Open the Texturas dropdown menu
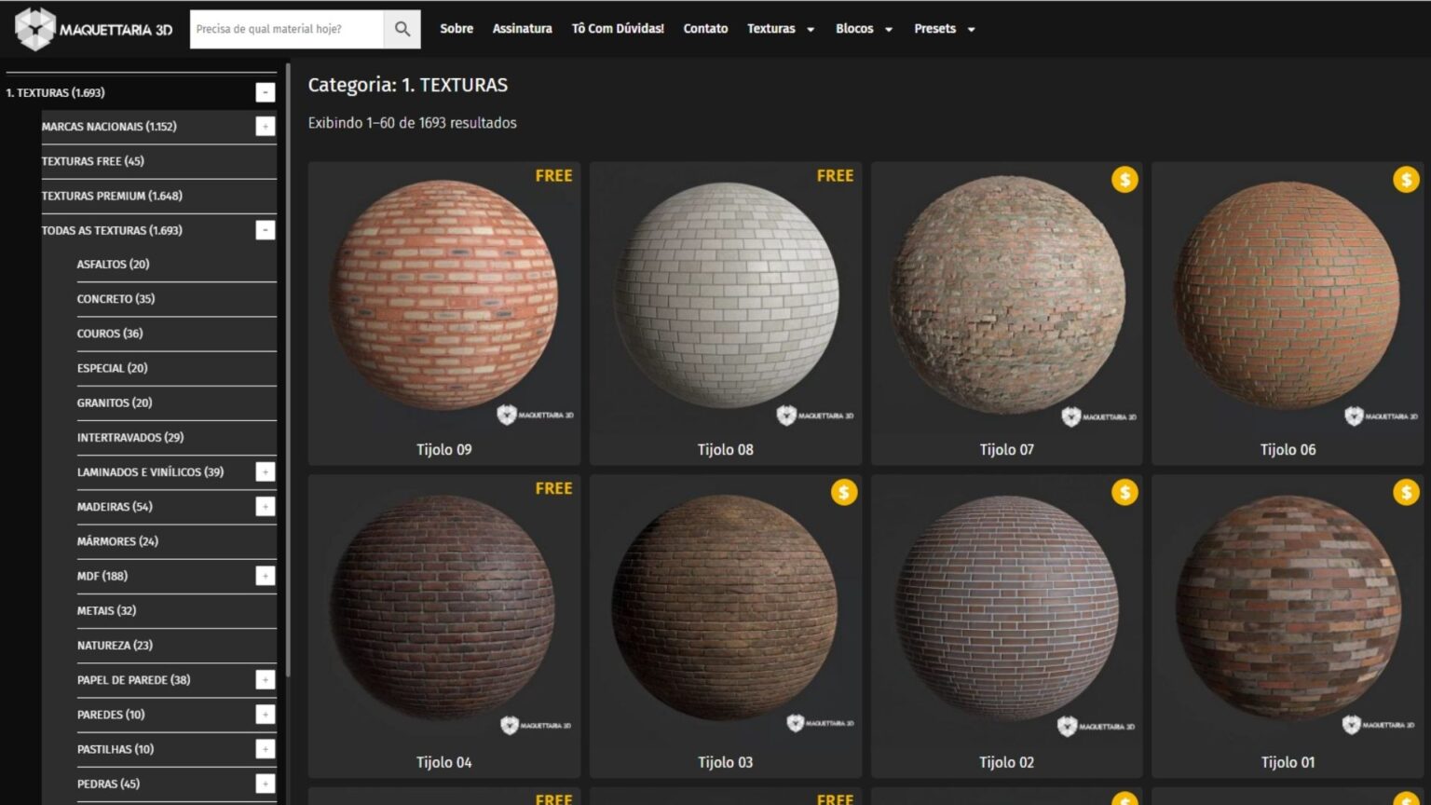The image size is (1431, 805). (x=781, y=29)
